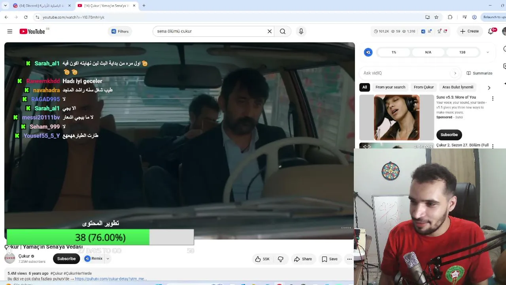Save the video to a playlist

[329, 259]
